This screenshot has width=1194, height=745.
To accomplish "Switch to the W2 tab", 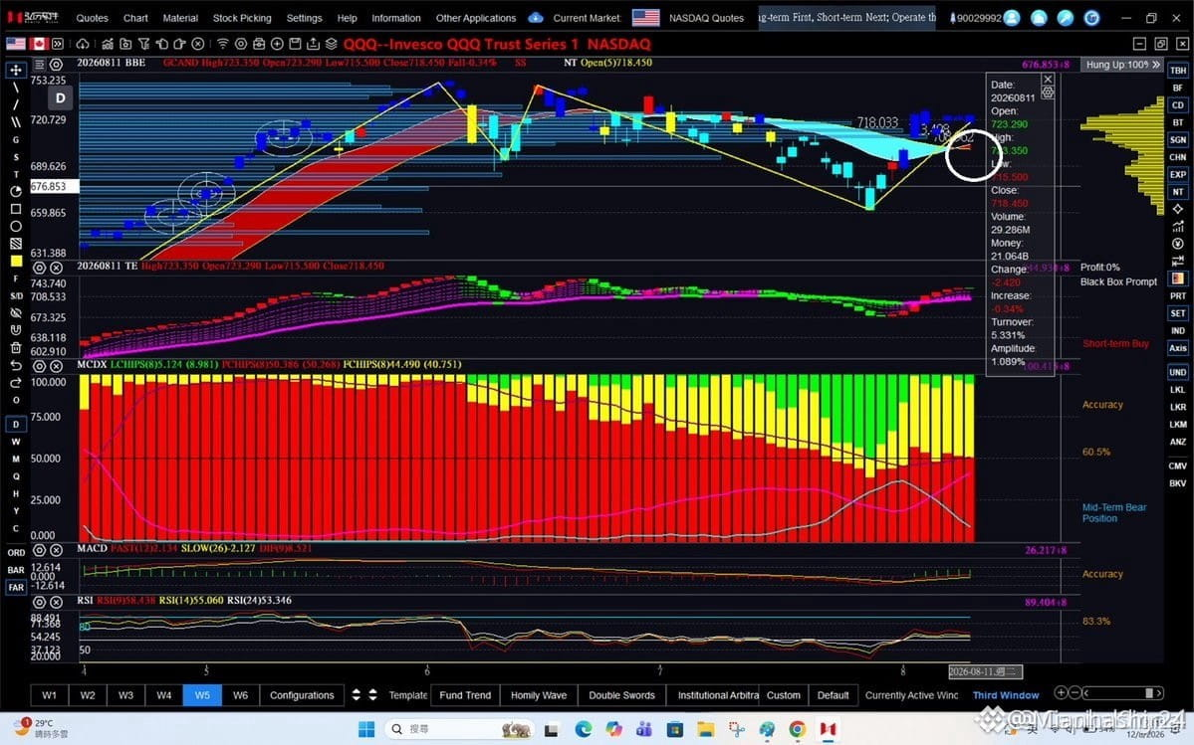I will [x=88, y=695].
